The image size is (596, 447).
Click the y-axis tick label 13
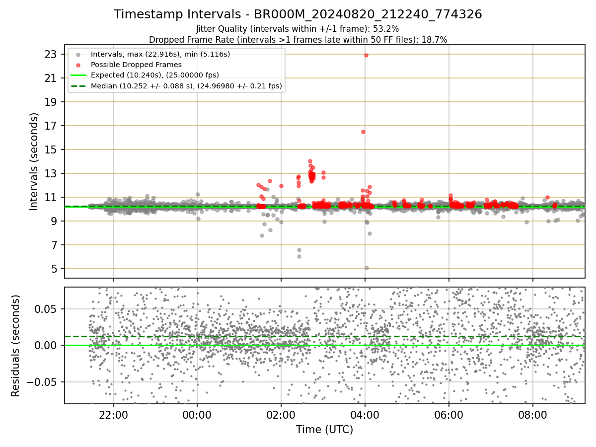tap(52, 173)
